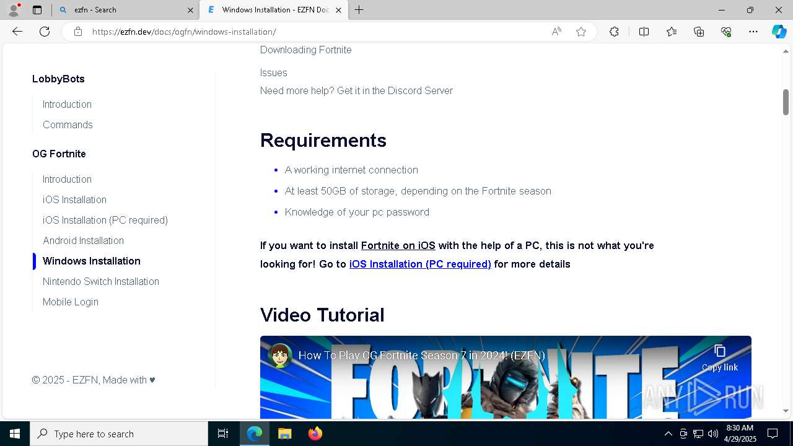Open LobbyBots Commands page
793x446 pixels.
coord(68,125)
